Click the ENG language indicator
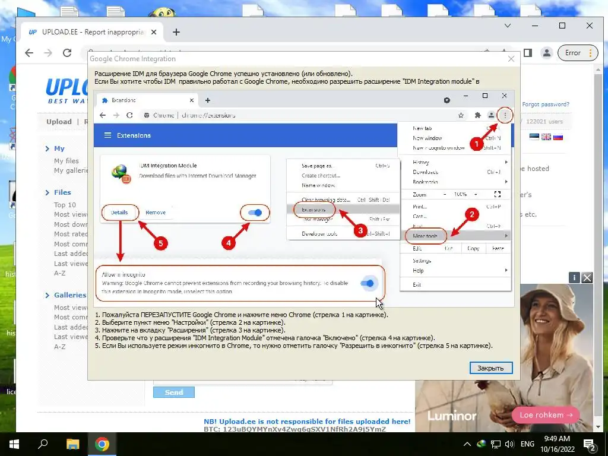Viewport: 608px width, 456px height. pyautogui.click(x=527, y=444)
